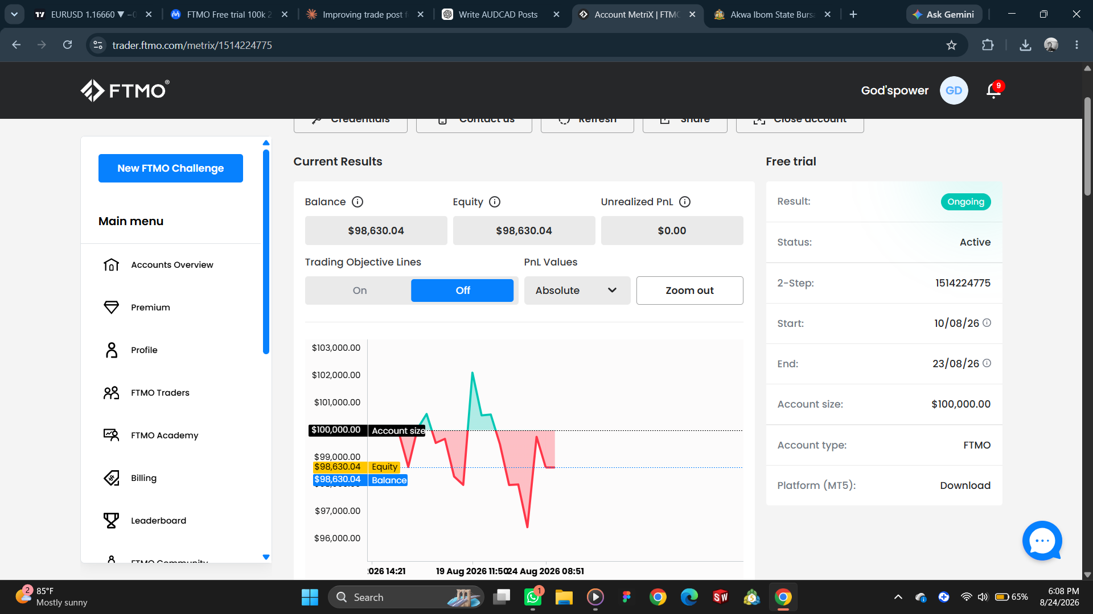
Task: Open Chrome downloads icon
Action: point(1025,45)
